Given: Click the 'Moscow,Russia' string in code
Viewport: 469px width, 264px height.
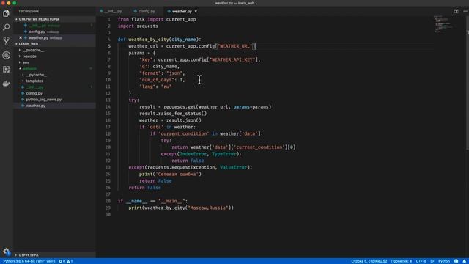Looking at the screenshot, I should point(208,208).
